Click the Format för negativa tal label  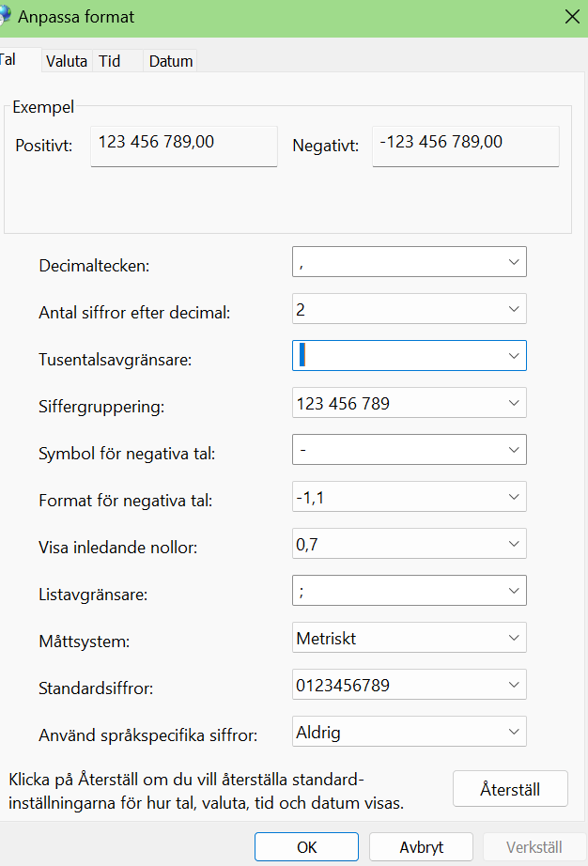coord(125,501)
